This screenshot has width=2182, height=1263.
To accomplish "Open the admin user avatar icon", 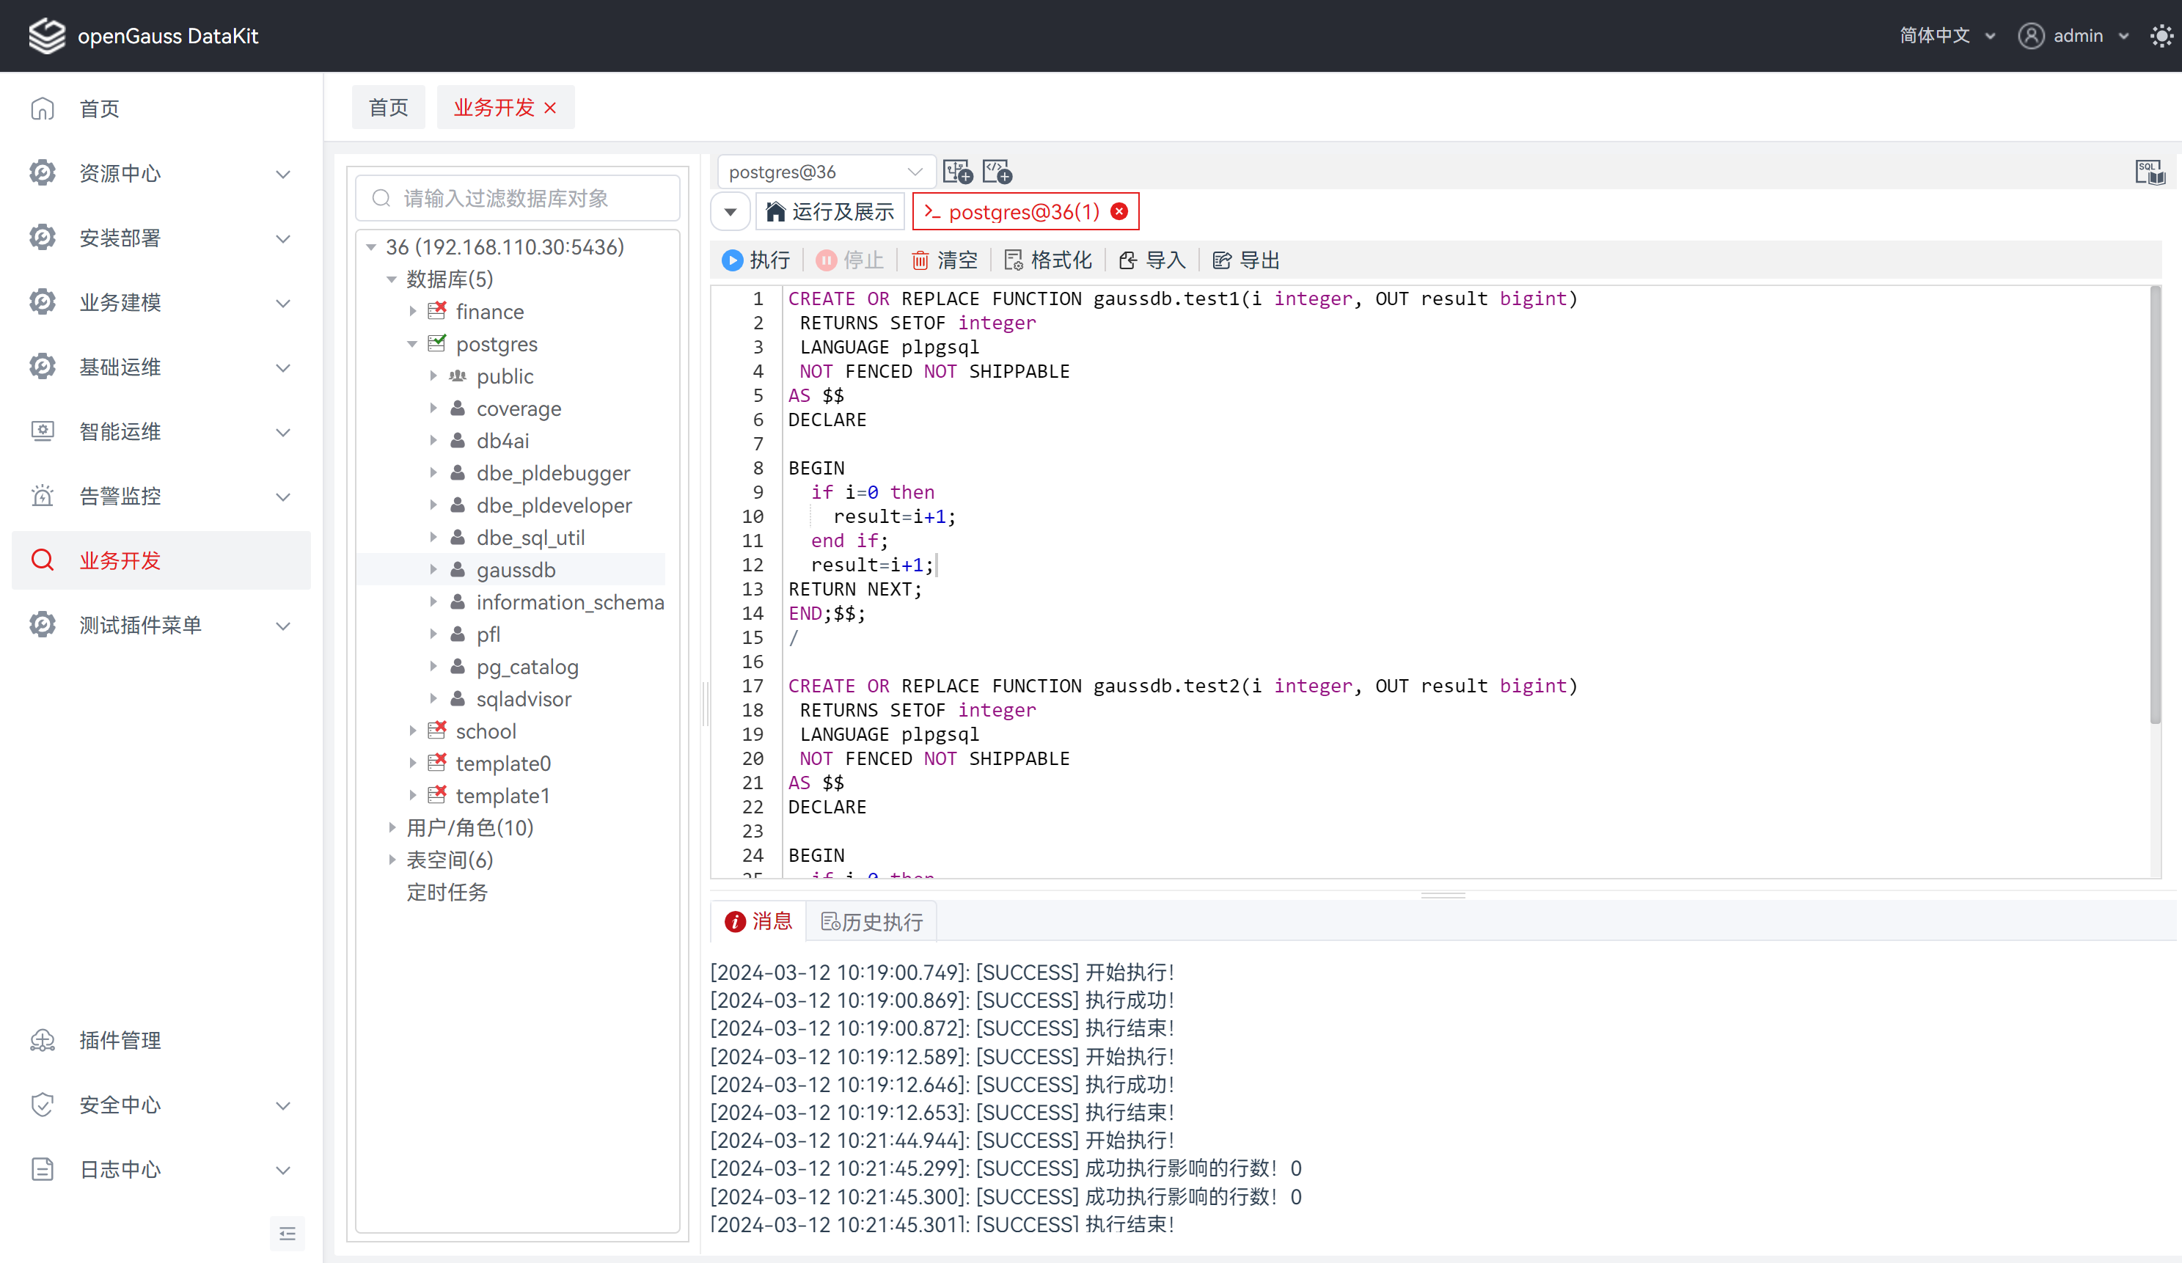I will [2030, 35].
